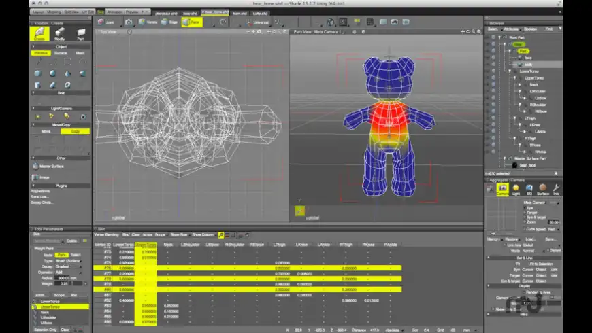Switch to the Modify tool
The height and width of the screenshot is (333, 592).
pos(60,34)
